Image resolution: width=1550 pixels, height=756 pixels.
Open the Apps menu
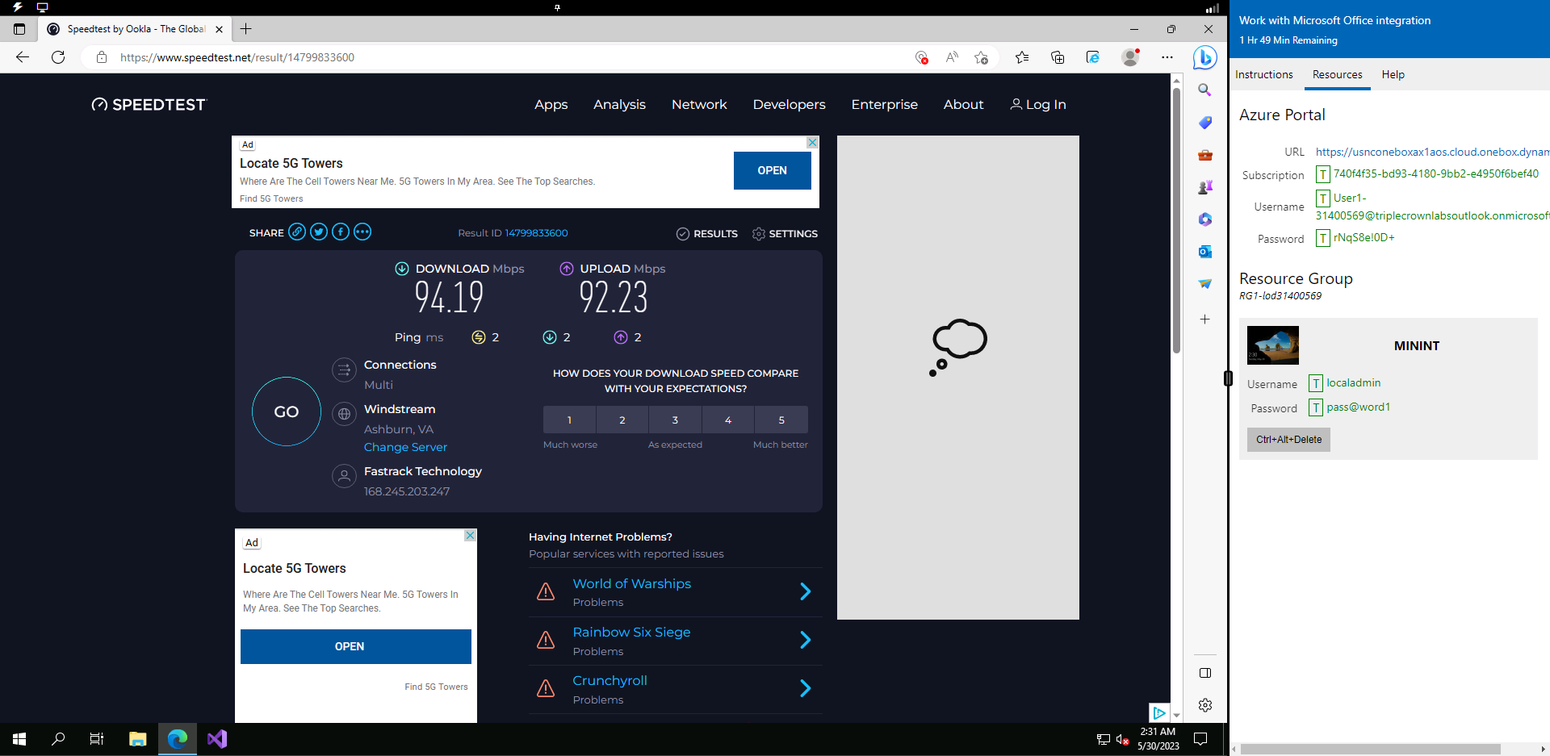(551, 105)
